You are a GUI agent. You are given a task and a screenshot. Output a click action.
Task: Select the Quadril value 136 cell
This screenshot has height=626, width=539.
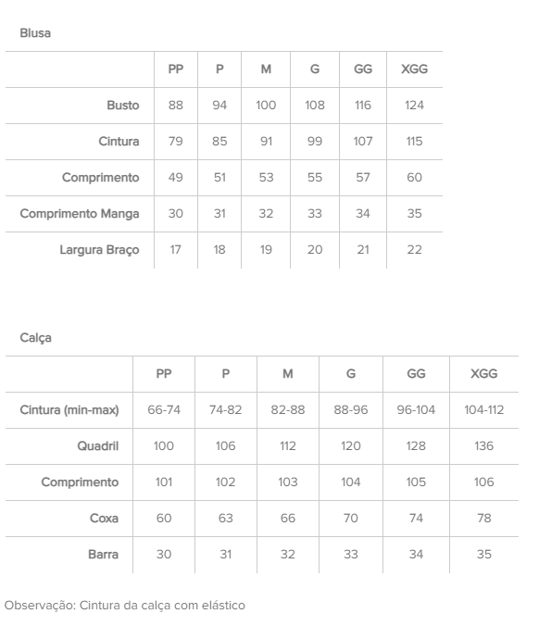[x=484, y=446]
